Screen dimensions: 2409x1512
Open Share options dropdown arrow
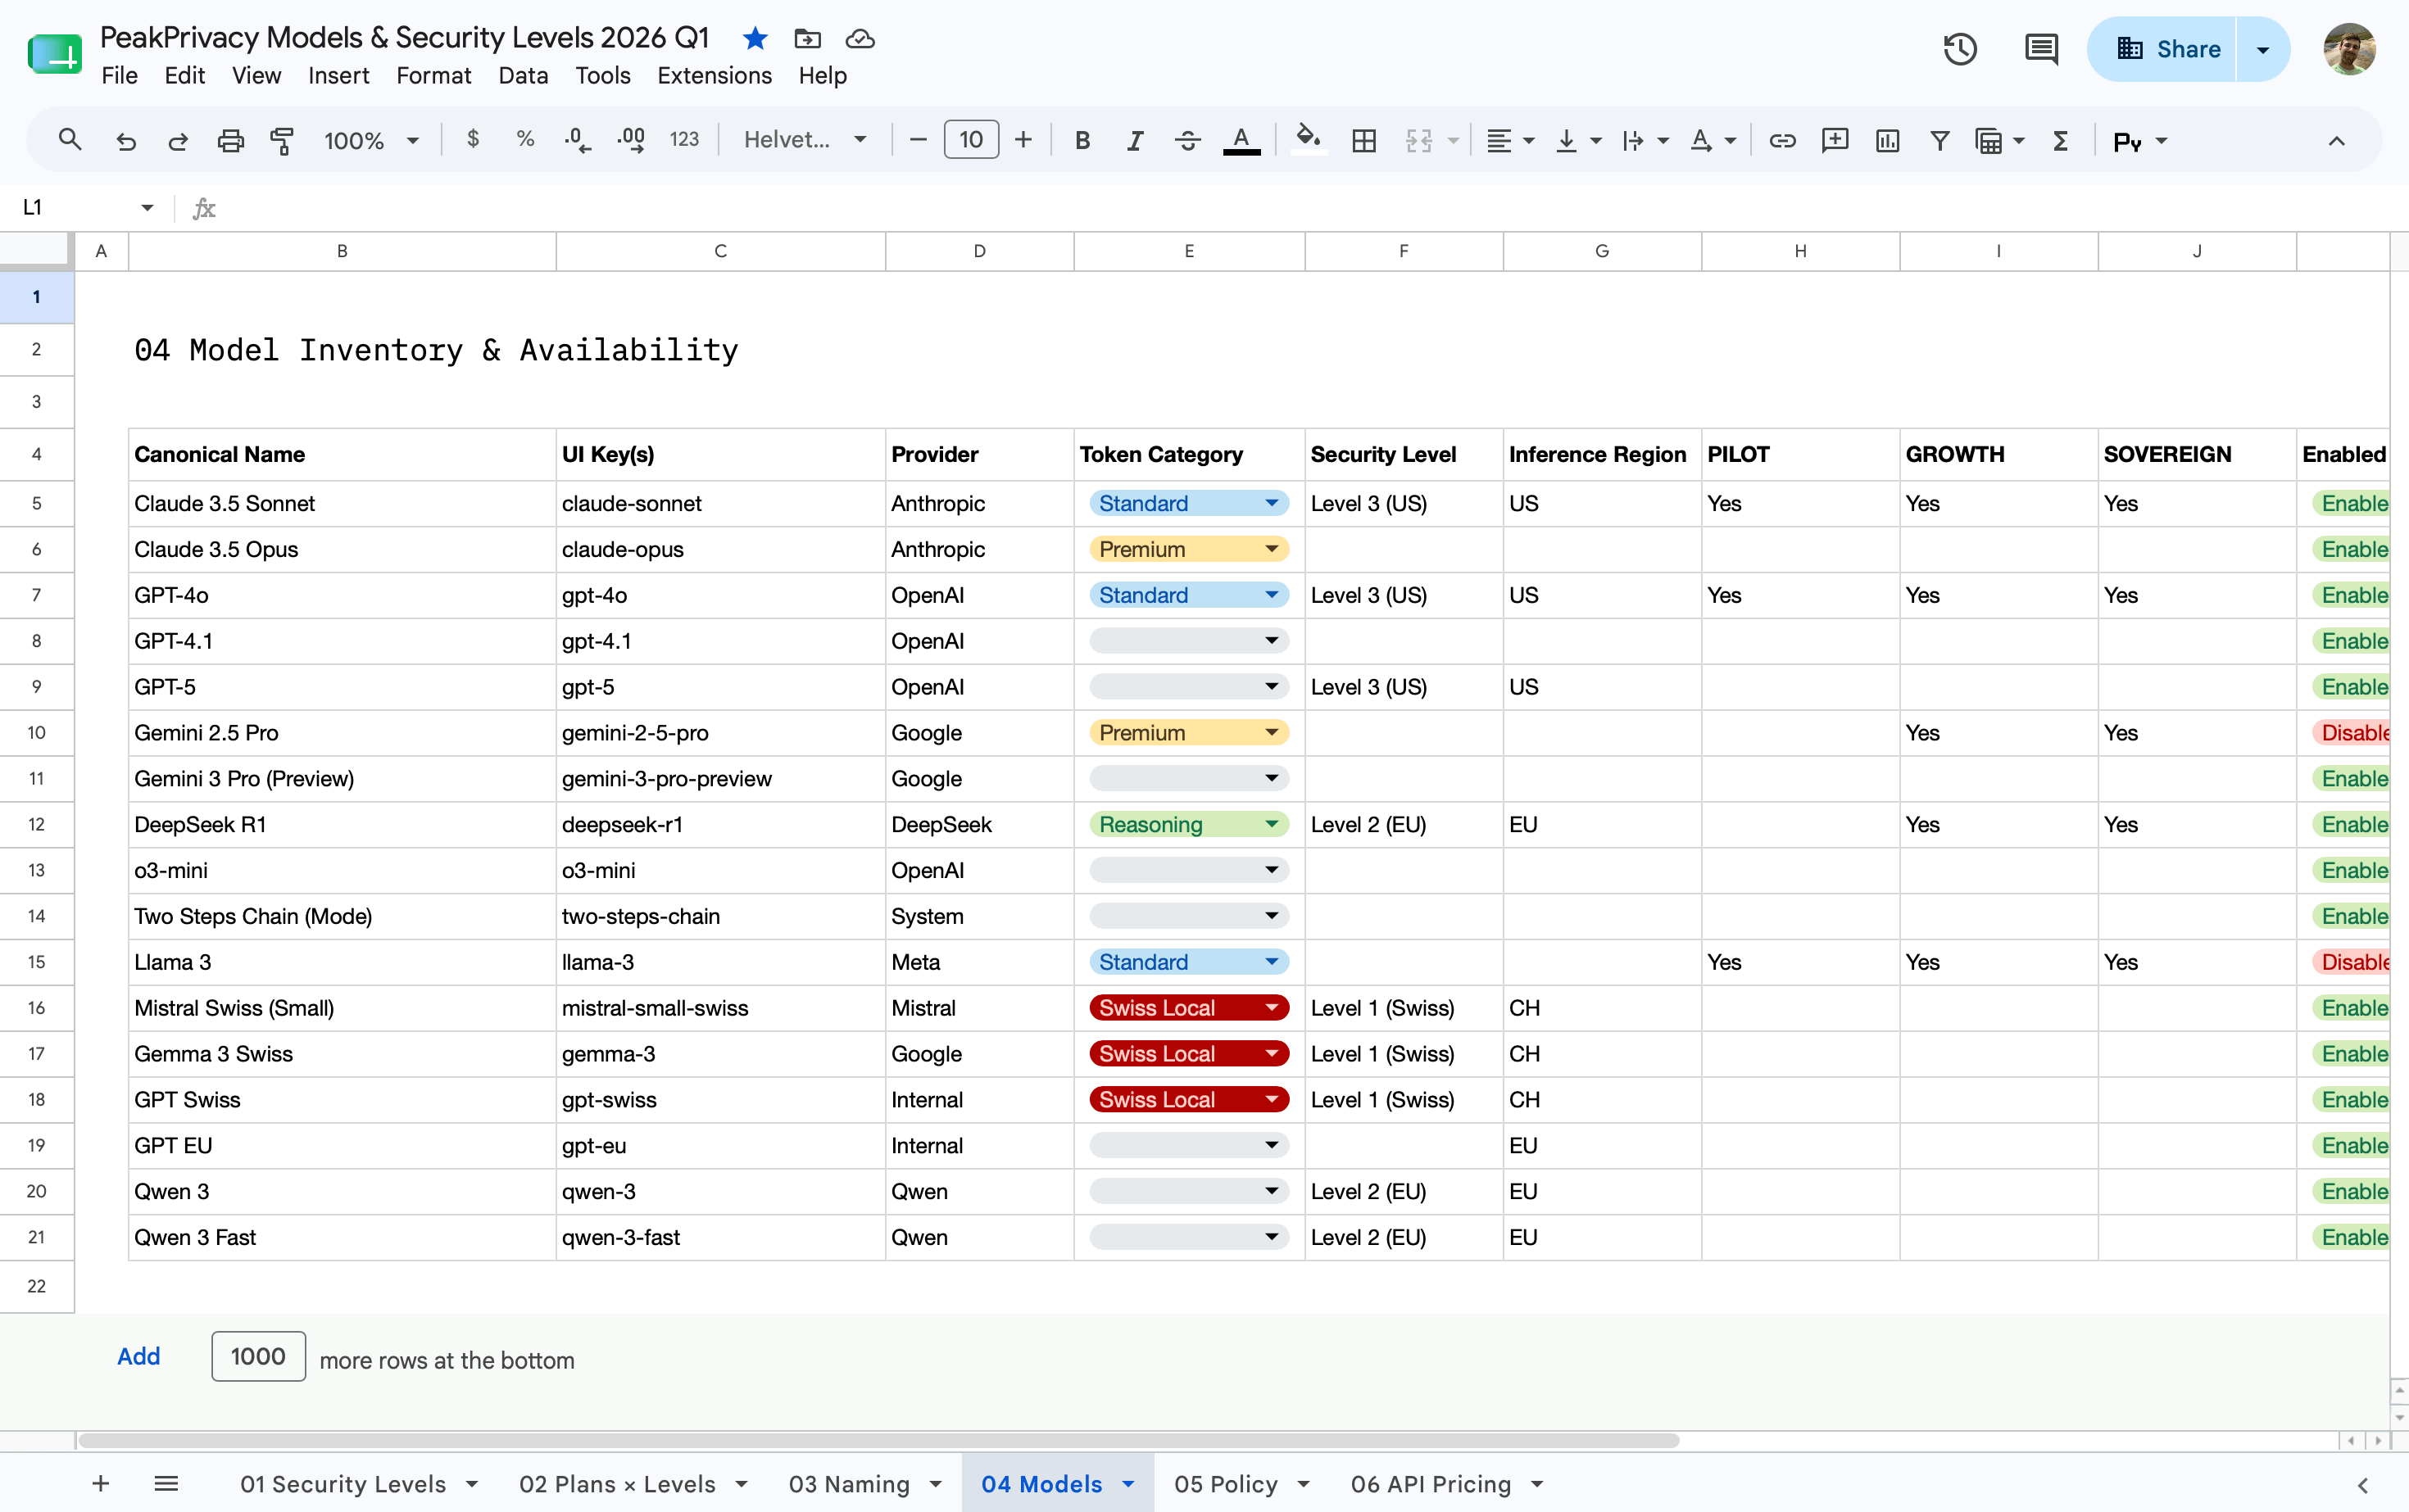2263,49
